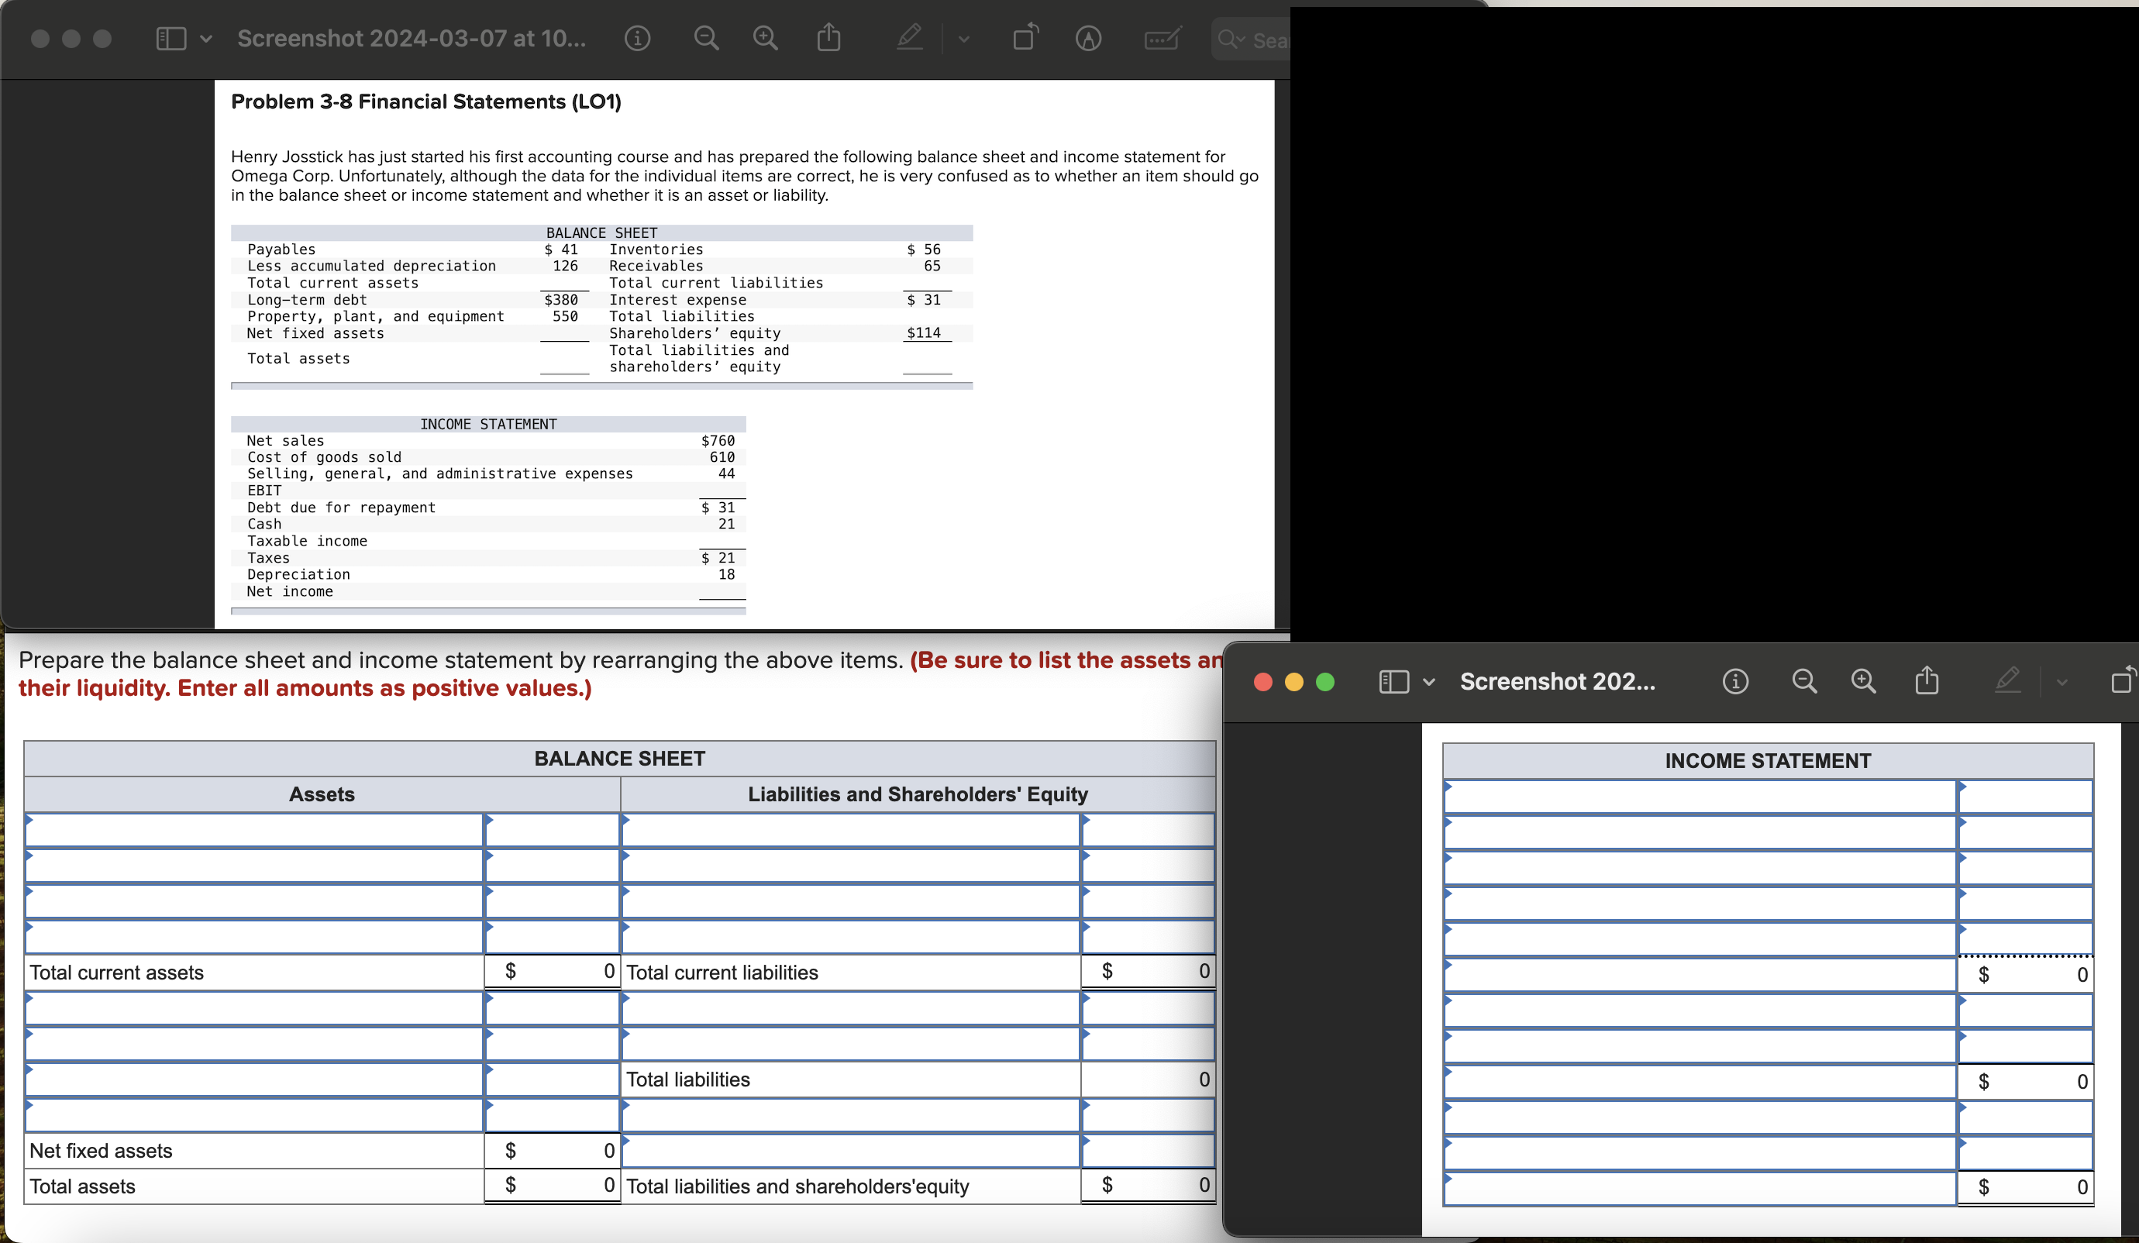This screenshot has width=2139, height=1243.
Task: Open the Info inspector in Preview
Action: pyautogui.click(x=639, y=39)
